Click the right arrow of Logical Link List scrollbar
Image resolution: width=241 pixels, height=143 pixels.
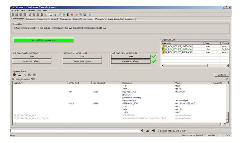227,65
